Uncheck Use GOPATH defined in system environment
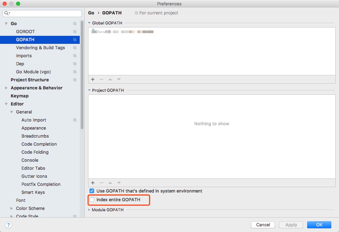Viewport: 339px width, 232px height. coord(92,191)
